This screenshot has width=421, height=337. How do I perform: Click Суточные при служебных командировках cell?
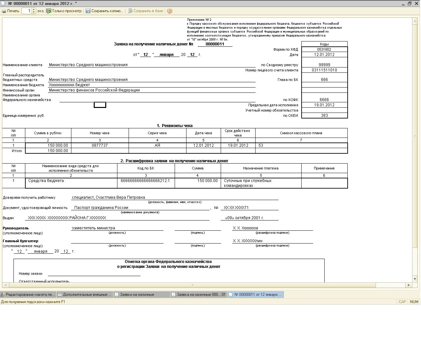click(x=261, y=183)
